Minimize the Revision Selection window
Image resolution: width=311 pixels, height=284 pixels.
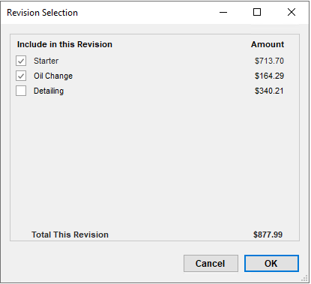tap(223, 12)
